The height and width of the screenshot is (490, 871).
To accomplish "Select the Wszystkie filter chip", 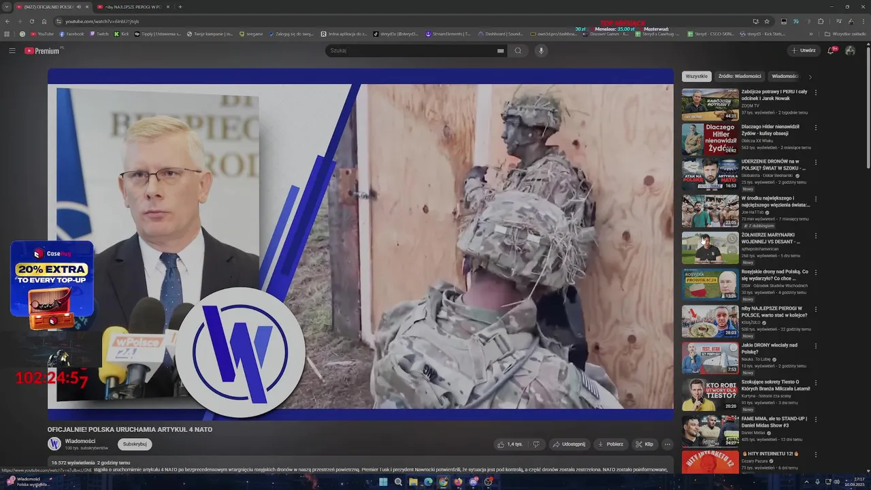I will tap(696, 76).
